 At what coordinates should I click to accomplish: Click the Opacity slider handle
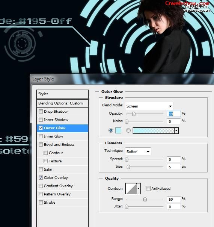[134, 114]
